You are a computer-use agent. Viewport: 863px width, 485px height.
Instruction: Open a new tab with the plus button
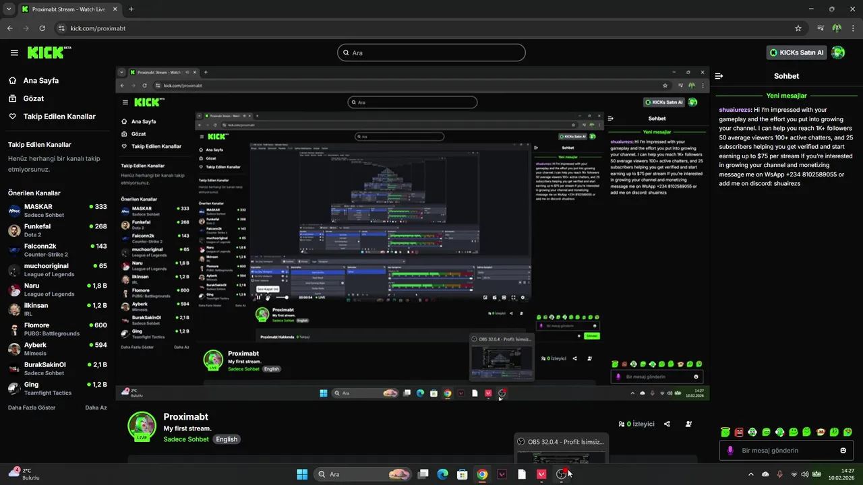point(131,9)
